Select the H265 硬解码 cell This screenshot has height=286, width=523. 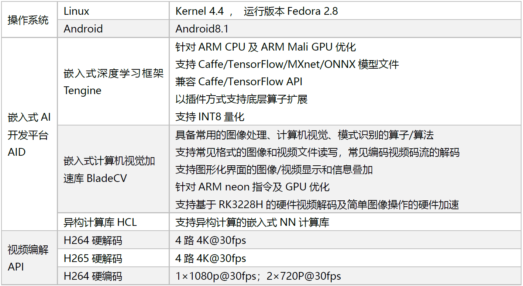pyautogui.click(x=113, y=258)
